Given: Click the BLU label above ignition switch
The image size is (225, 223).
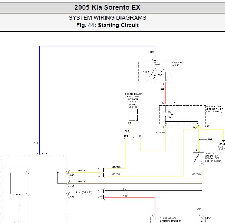Looking at the screenshot, I should tap(152, 52).
